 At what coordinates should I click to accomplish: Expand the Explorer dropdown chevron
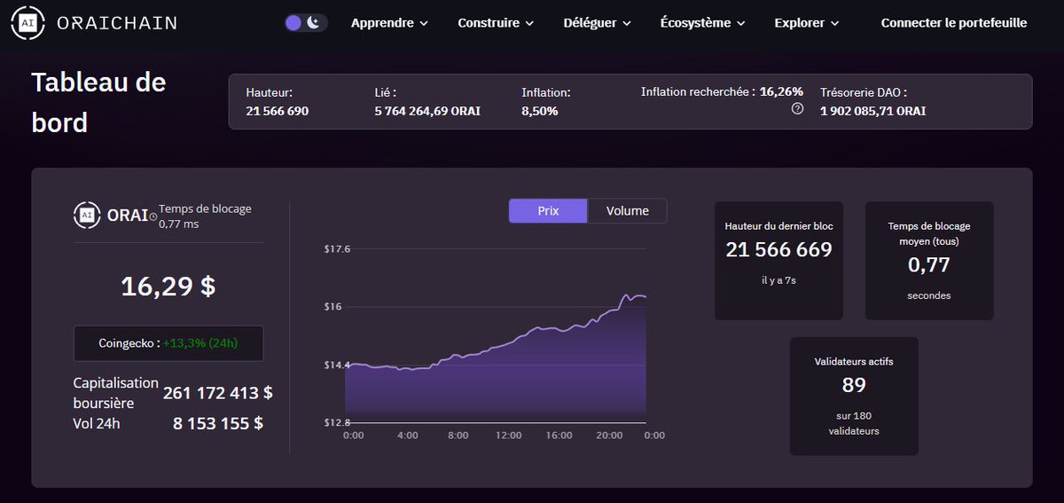pyautogui.click(x=834, y=24)
